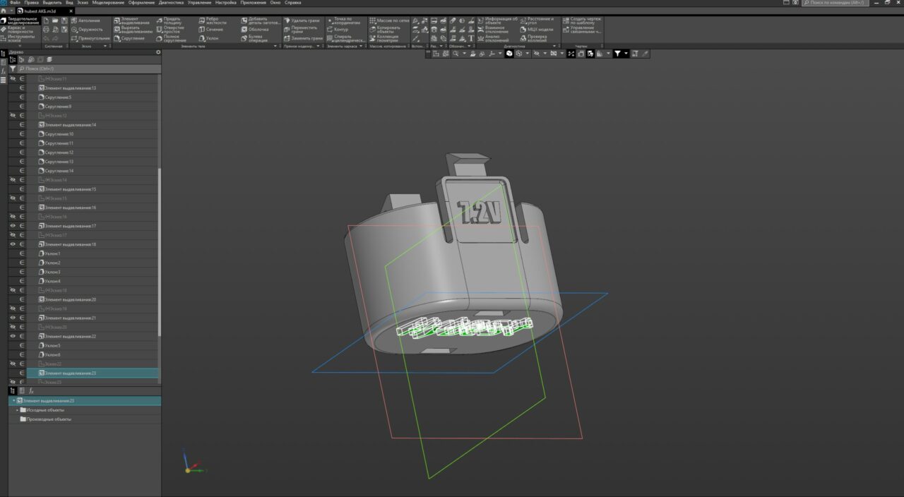The width and height of the screenshot is (904, 497).
Task: Toggle visibility of Элемент выдавливания:18
Action: coord(13,244)
